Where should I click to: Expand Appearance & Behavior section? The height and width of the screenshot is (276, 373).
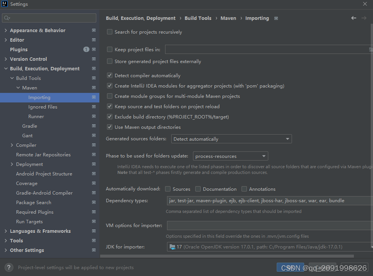point(6,30)
